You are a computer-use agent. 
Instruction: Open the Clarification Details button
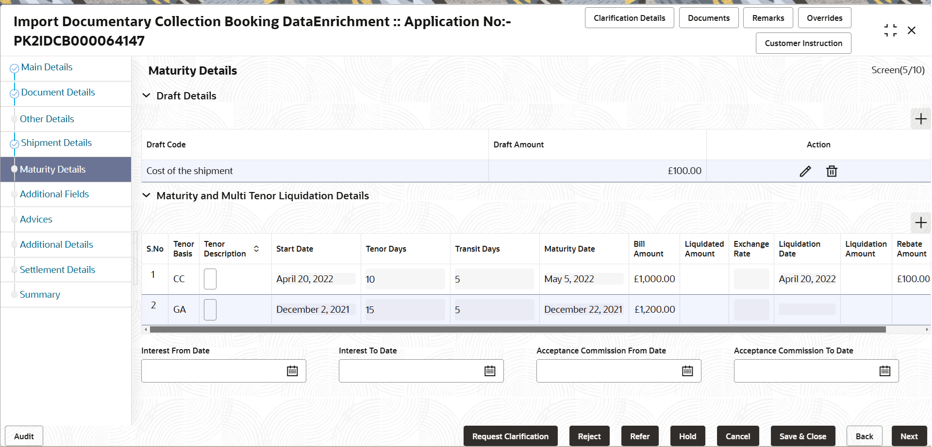629,18
